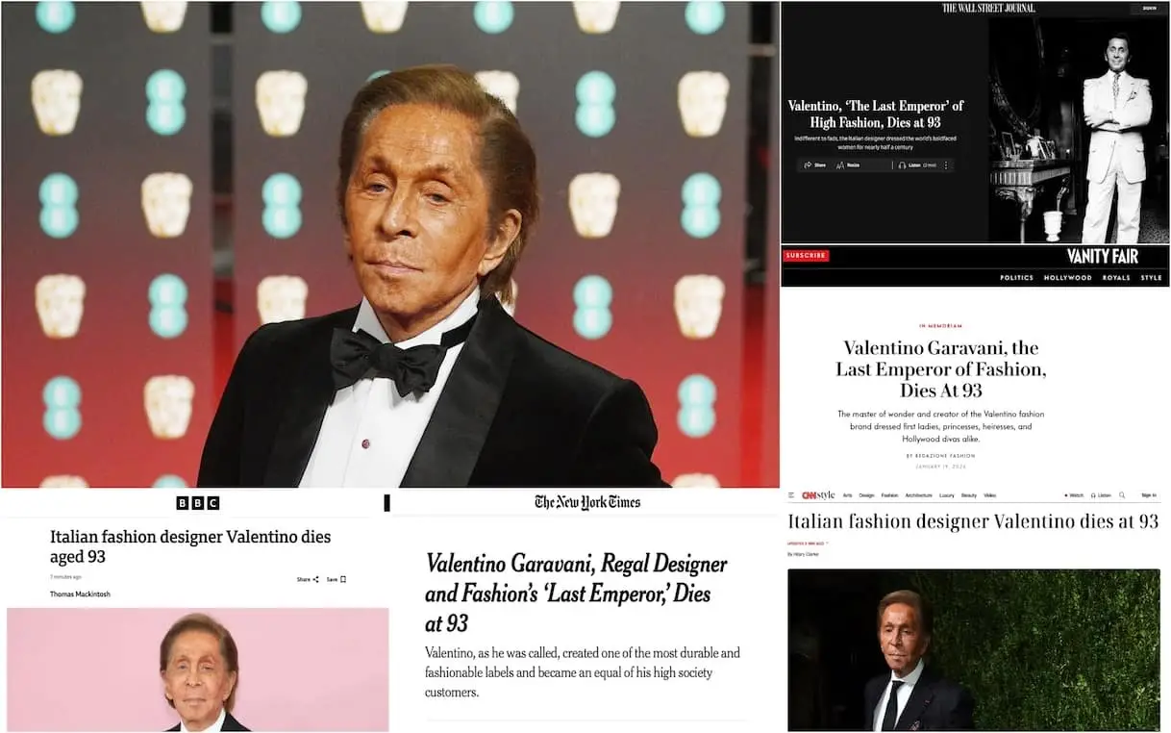Click the BBC logo

coord(197,502)
